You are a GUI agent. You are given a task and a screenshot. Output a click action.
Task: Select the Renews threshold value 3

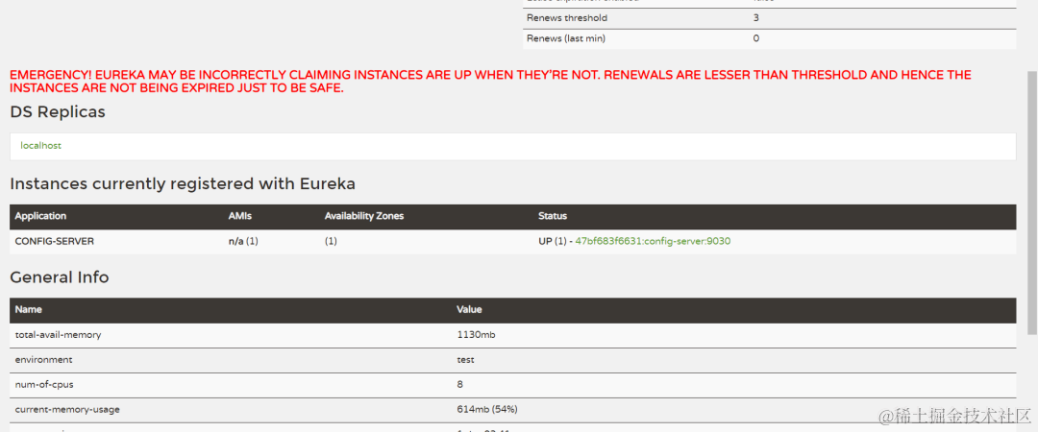[756, 18]
